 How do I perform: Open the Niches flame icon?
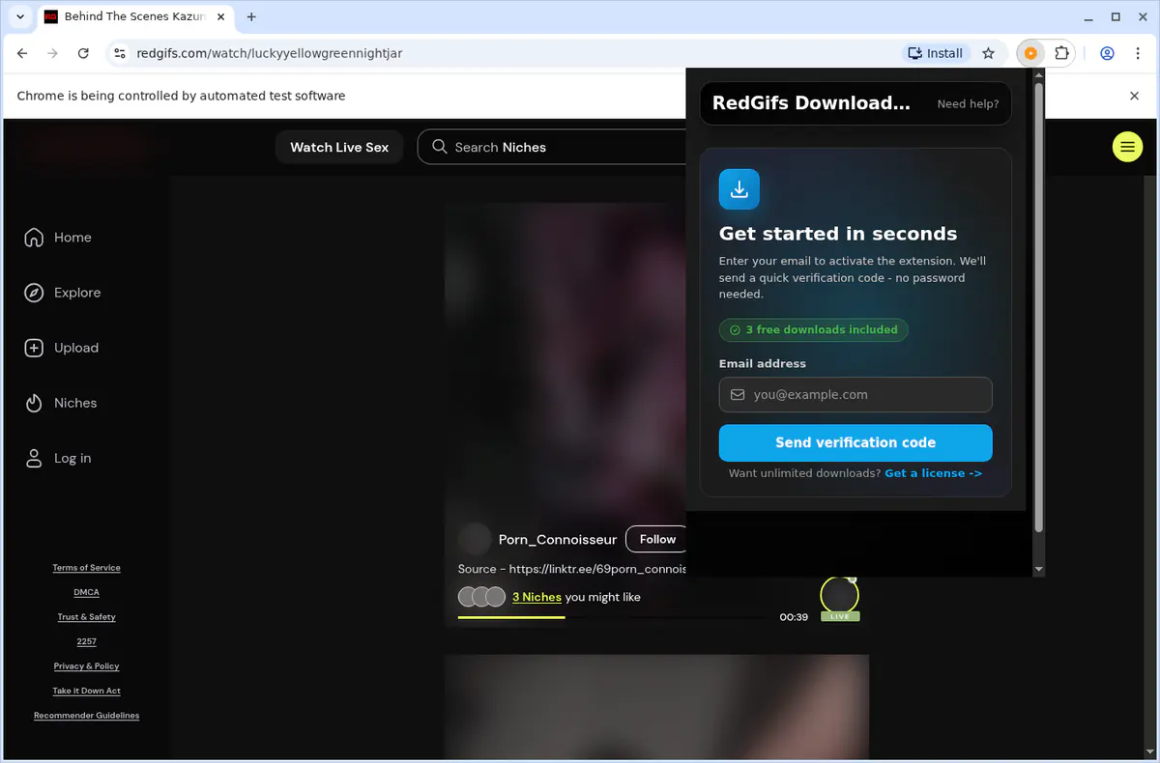coord(34,403)
